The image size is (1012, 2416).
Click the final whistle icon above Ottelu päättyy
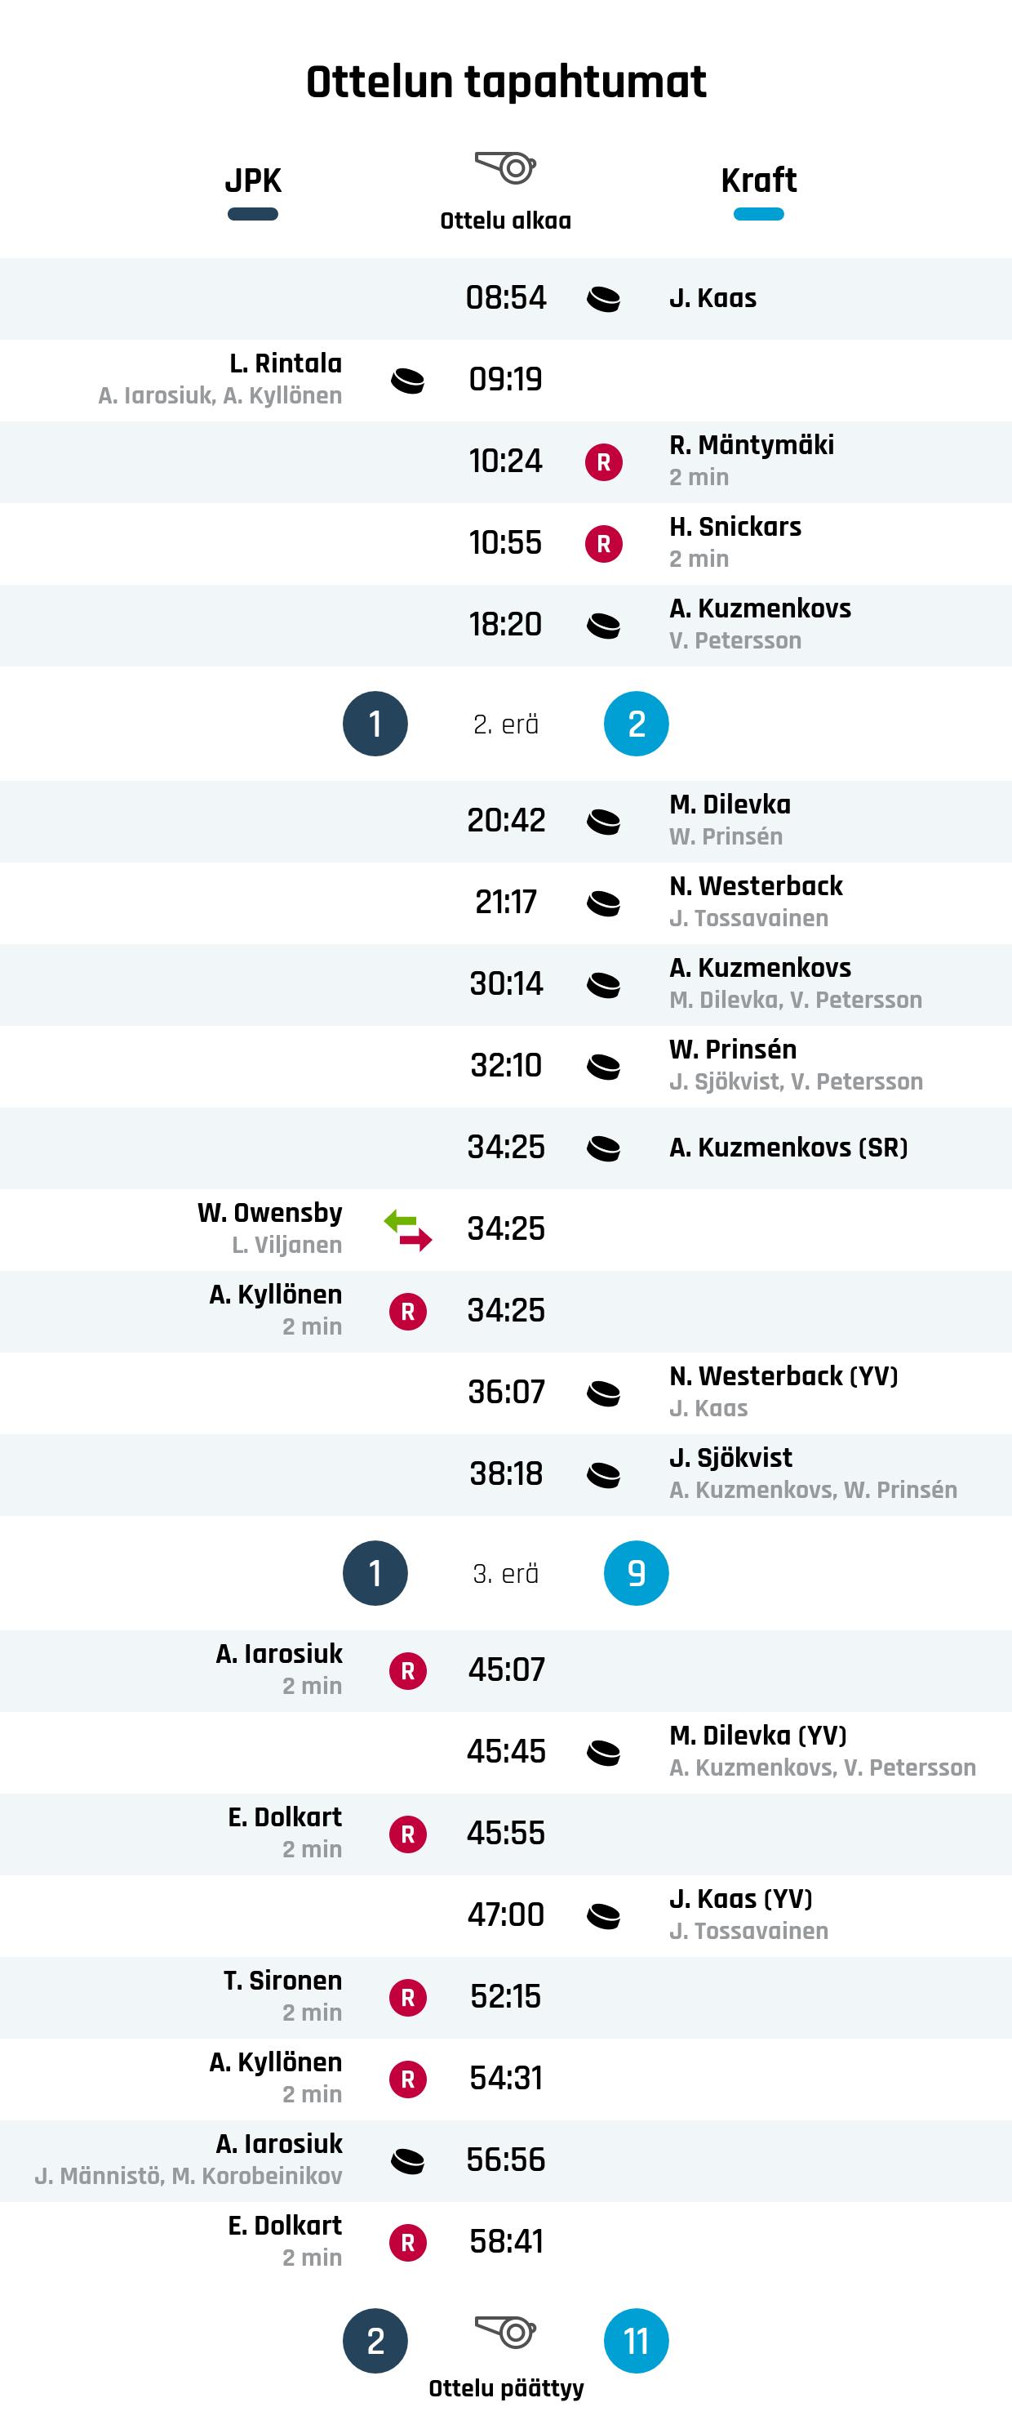click(505, 2331)
